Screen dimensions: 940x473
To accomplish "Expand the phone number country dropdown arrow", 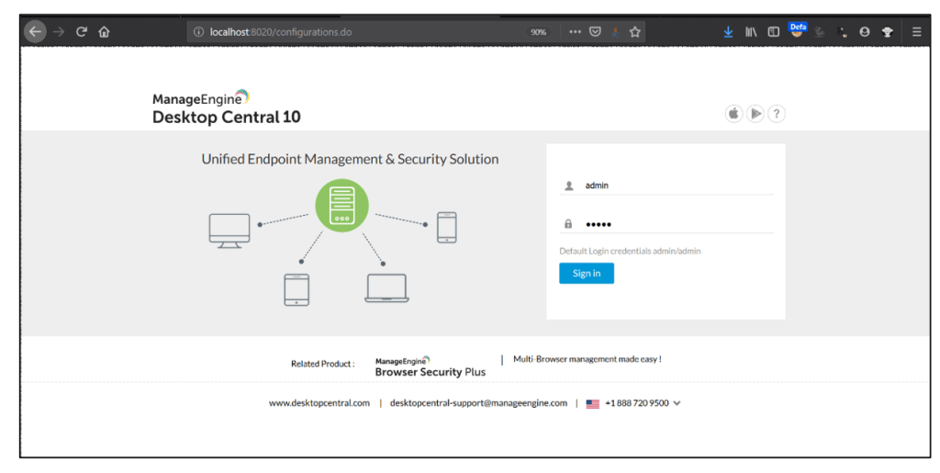I will (677, 403).
